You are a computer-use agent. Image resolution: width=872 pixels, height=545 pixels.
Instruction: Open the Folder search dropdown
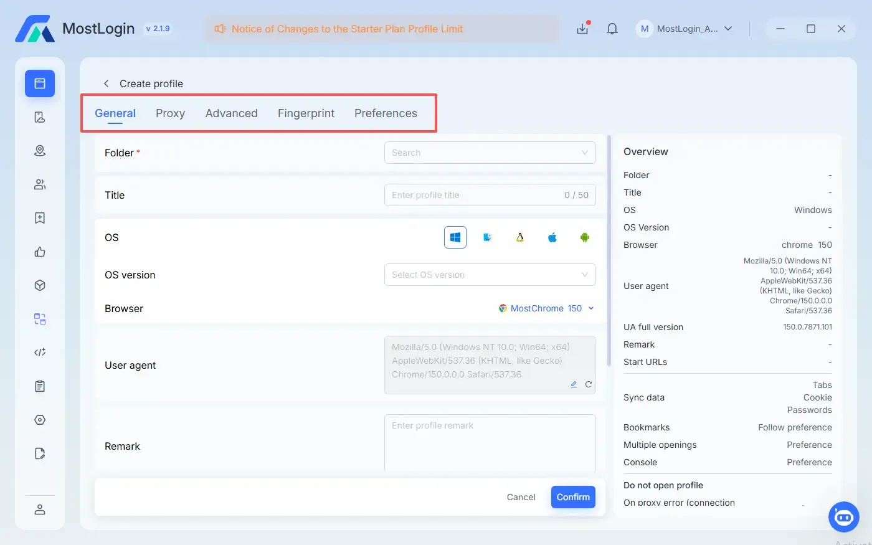coord(490,153)
